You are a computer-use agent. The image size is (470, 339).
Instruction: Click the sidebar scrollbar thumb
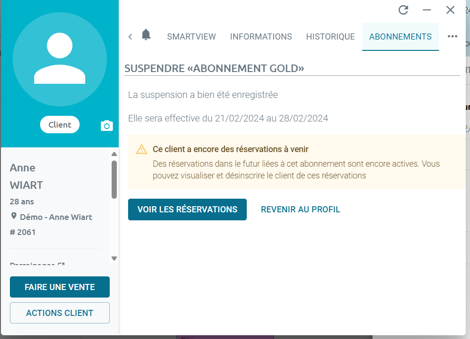click(x=114, y=179)
